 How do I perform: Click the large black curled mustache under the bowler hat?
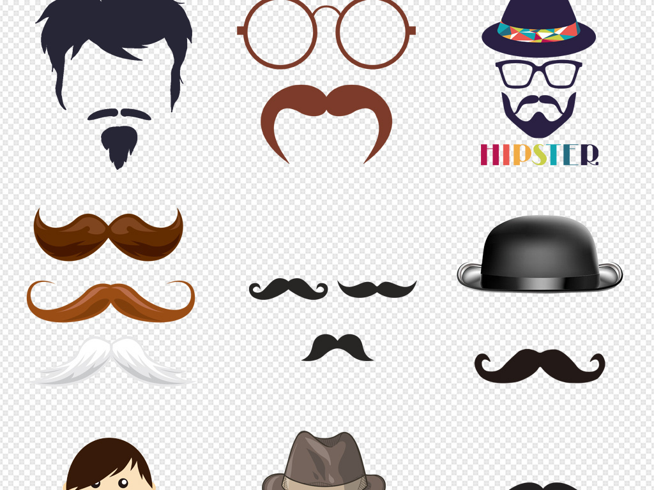click(x=540, y=366)
